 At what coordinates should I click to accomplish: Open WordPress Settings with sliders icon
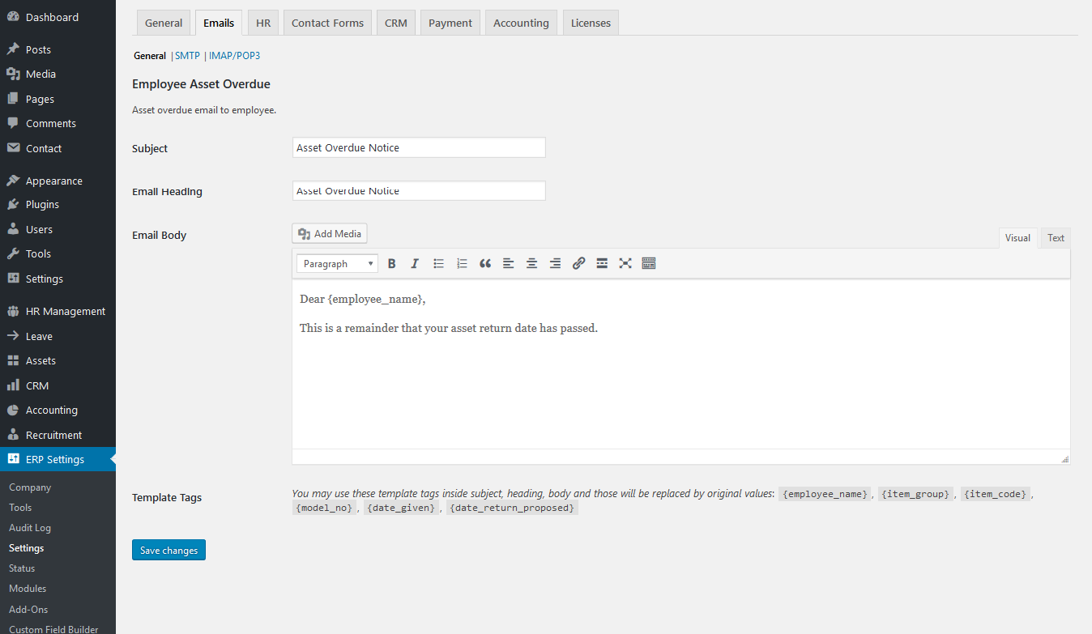coord(58,279)
